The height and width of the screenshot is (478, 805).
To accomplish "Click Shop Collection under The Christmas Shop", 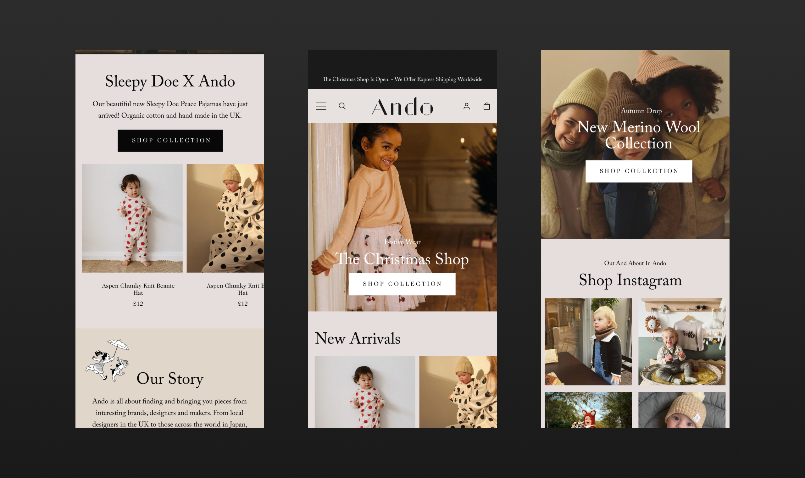I will click(402, 284).
